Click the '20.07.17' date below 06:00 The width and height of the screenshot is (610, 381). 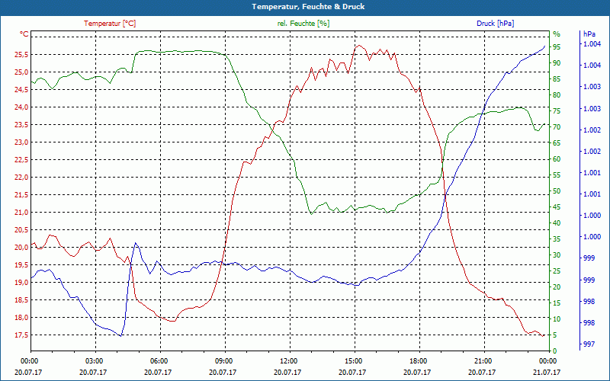click(159, 372)
